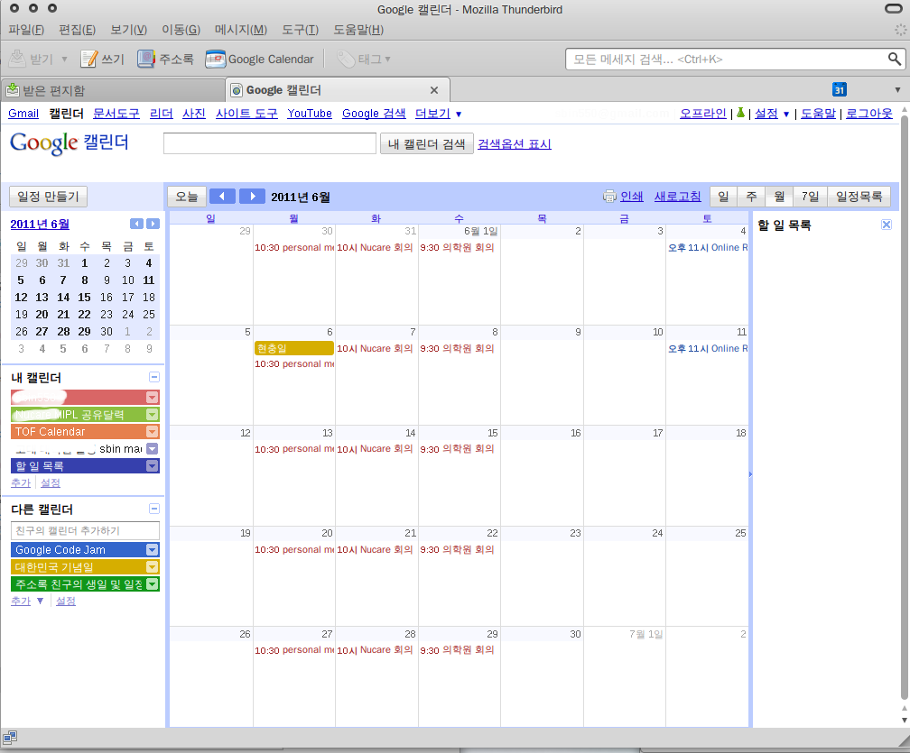Click the 새로고침 refresh link
910x753 pixels.
(677, 197)
